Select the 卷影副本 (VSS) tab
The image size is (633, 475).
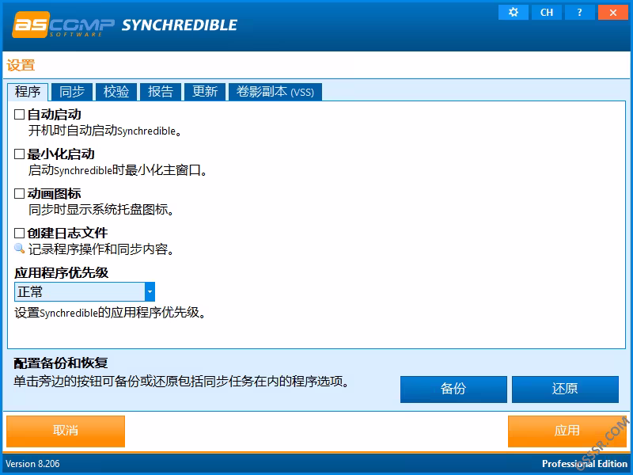tap(275, 92)
